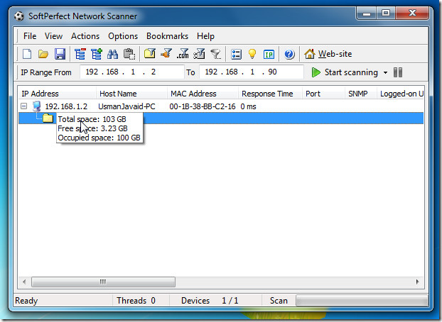Click the clipboard Paste icon
This screenshot has height=322, width=442.
(129, 54)
